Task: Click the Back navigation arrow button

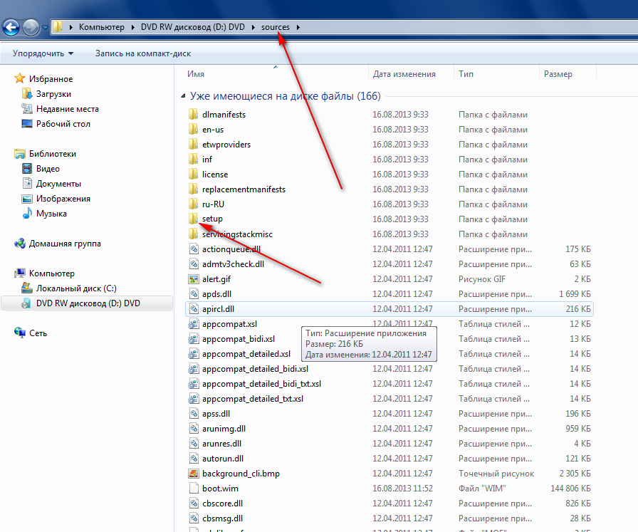Action: pyautogui.click(x=11, y=27)
